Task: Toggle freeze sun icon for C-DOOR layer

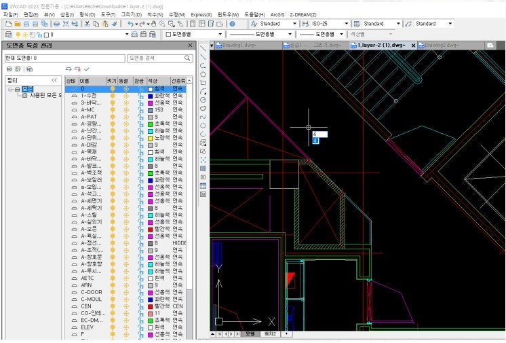Action: click(x=125, y=292)
